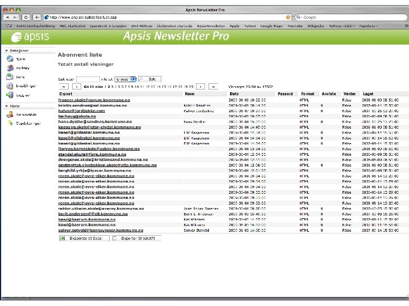Go to first page with « button
The image size is (409, 306).
click(x=64, y=87)
